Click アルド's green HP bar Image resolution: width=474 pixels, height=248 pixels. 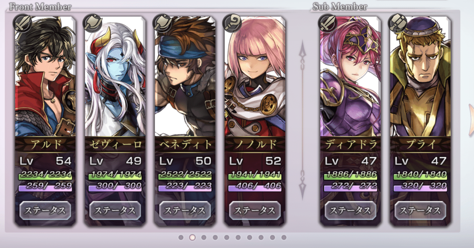pos(45,175)
